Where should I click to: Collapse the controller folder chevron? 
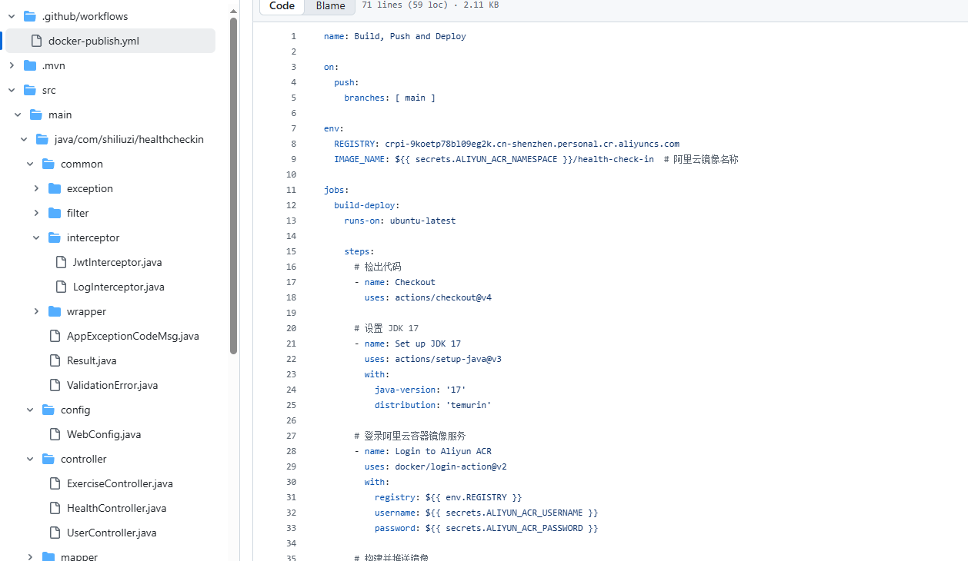[x=30, y=459]
